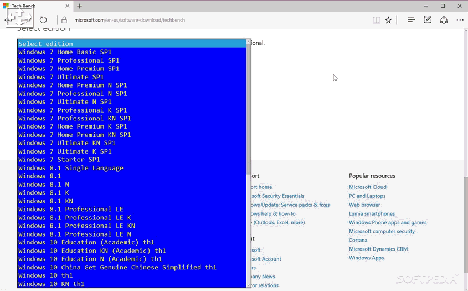Image resolution: width=468 pixels, height=291 pixels.
Task: Pick Windows 8.1 KN option
Action: 132,201
